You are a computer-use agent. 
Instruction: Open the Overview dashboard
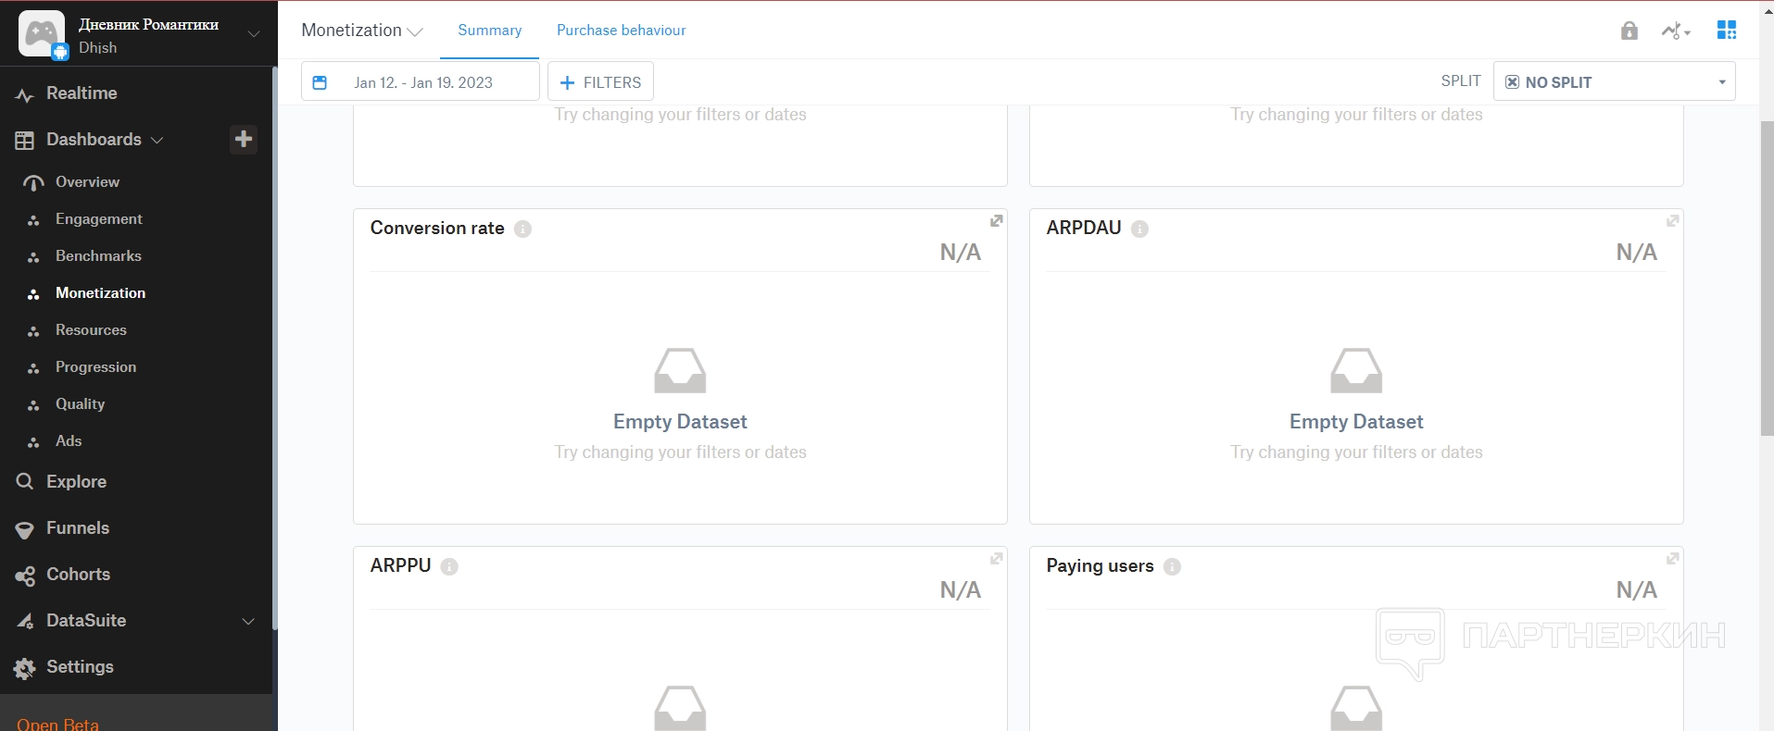[x=87, y=182]
